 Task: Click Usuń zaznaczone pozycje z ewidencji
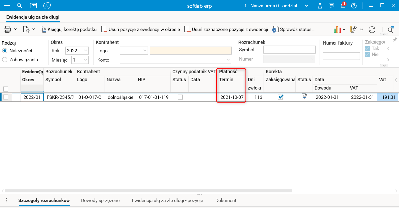[226, 30]
